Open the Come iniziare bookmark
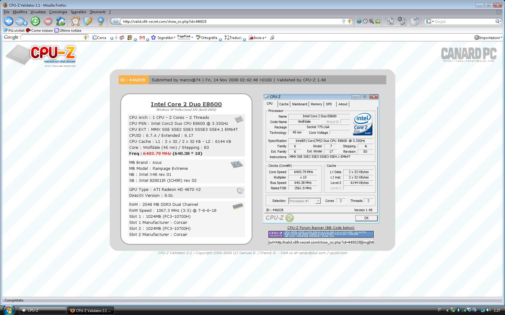The width and height of the screenshot is (505, 315). 39,30
